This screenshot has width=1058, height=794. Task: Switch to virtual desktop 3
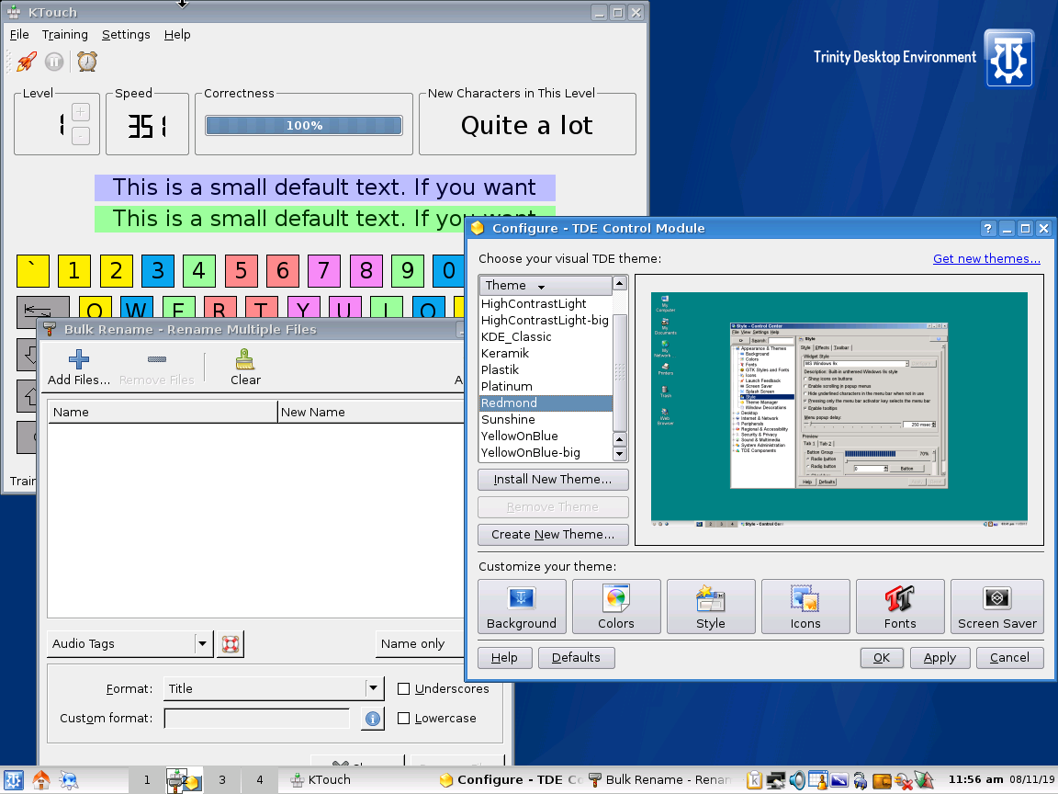[x=222, y=780]
